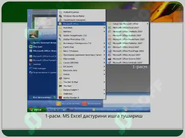Click the Groove 2007 icon
Screen dimensions: 185x138
coord(110,59)
